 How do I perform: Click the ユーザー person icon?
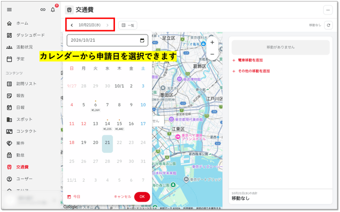click(9, 179)
